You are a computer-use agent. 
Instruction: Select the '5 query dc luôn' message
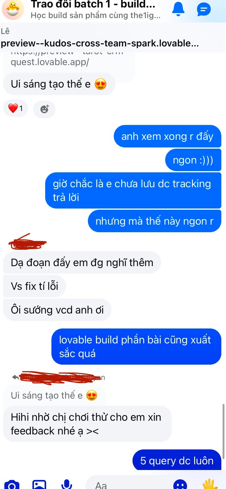pyautogui.click(x=177, y=460)
